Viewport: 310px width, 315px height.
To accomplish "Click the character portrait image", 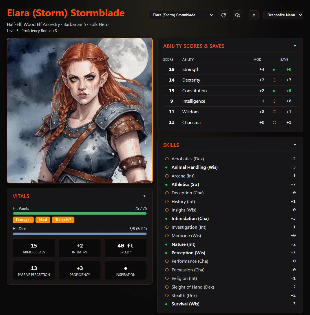I will (80, 111).
